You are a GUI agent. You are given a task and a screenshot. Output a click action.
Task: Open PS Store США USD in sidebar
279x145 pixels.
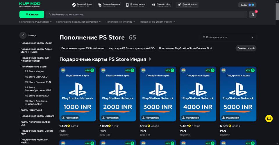pos(36,77)
